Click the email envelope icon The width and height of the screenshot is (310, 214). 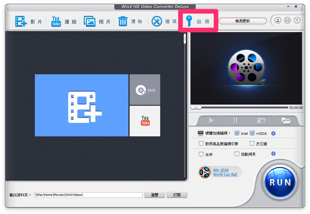pos(287,20)
